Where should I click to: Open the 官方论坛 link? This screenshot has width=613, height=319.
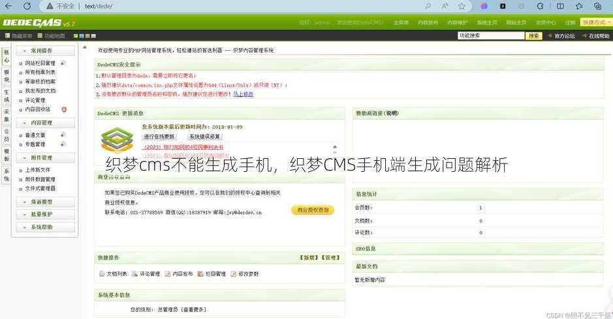[x=565, y=36]
